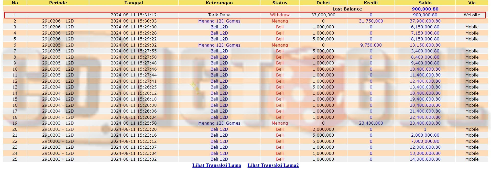Open Beli 12D link at 15:29:22
Image resolution: width=491 pixels, height=175 pixels.
pyautogui.click(x=219, y=39)
